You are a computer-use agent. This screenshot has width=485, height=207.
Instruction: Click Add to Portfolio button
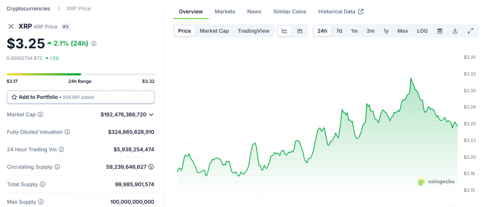point(81,97)
